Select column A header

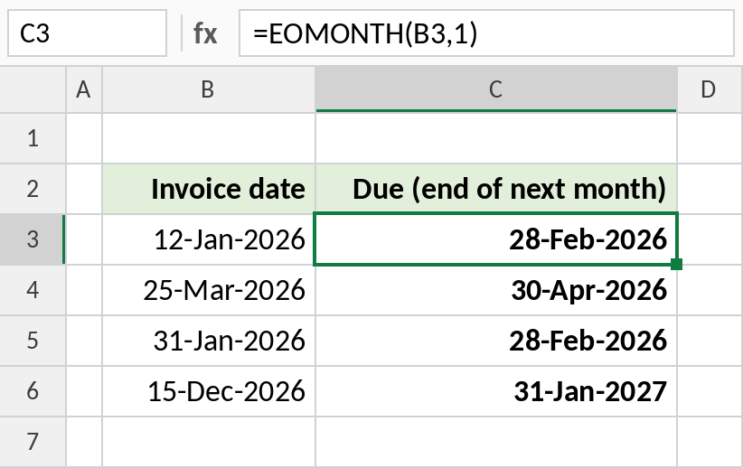coord(84,89)
